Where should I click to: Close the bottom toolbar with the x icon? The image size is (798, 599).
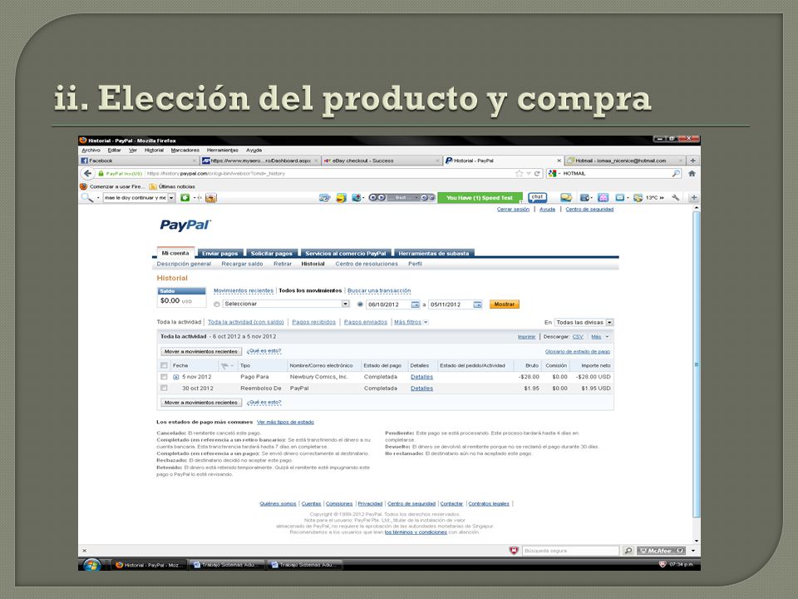(x=85, y=551)
